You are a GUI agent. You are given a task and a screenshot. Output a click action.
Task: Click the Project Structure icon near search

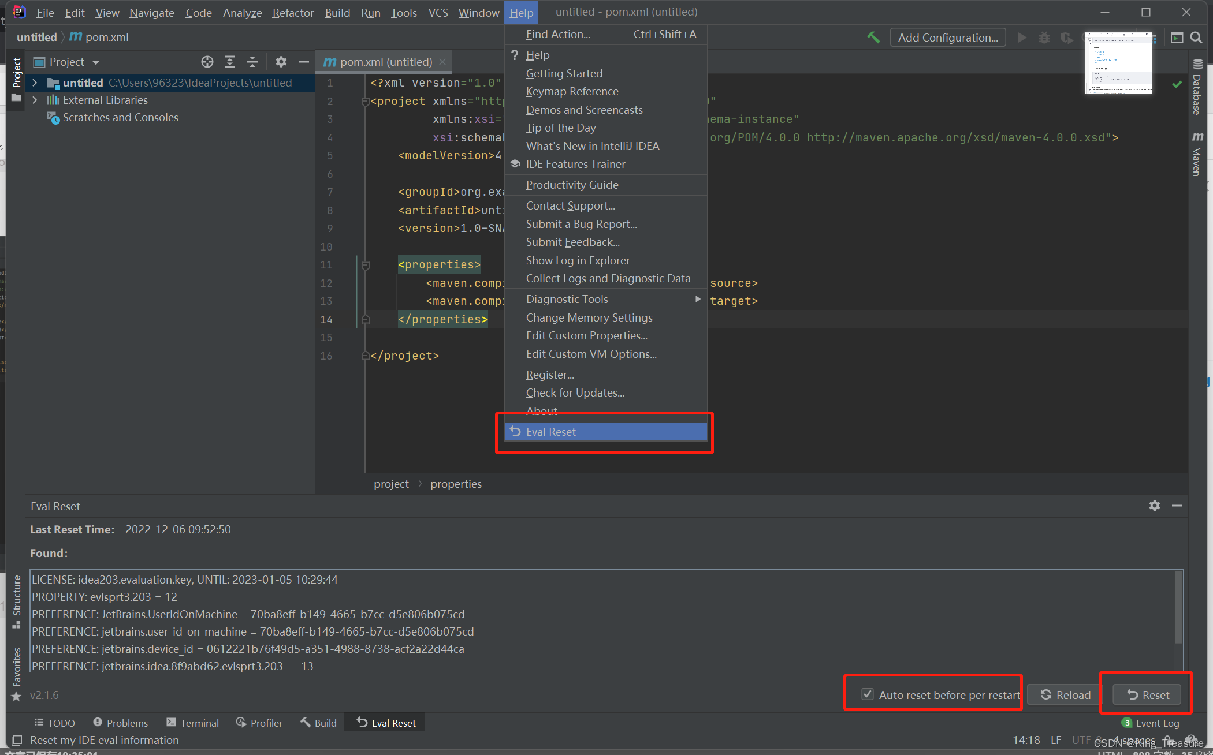click(1177, 38)
